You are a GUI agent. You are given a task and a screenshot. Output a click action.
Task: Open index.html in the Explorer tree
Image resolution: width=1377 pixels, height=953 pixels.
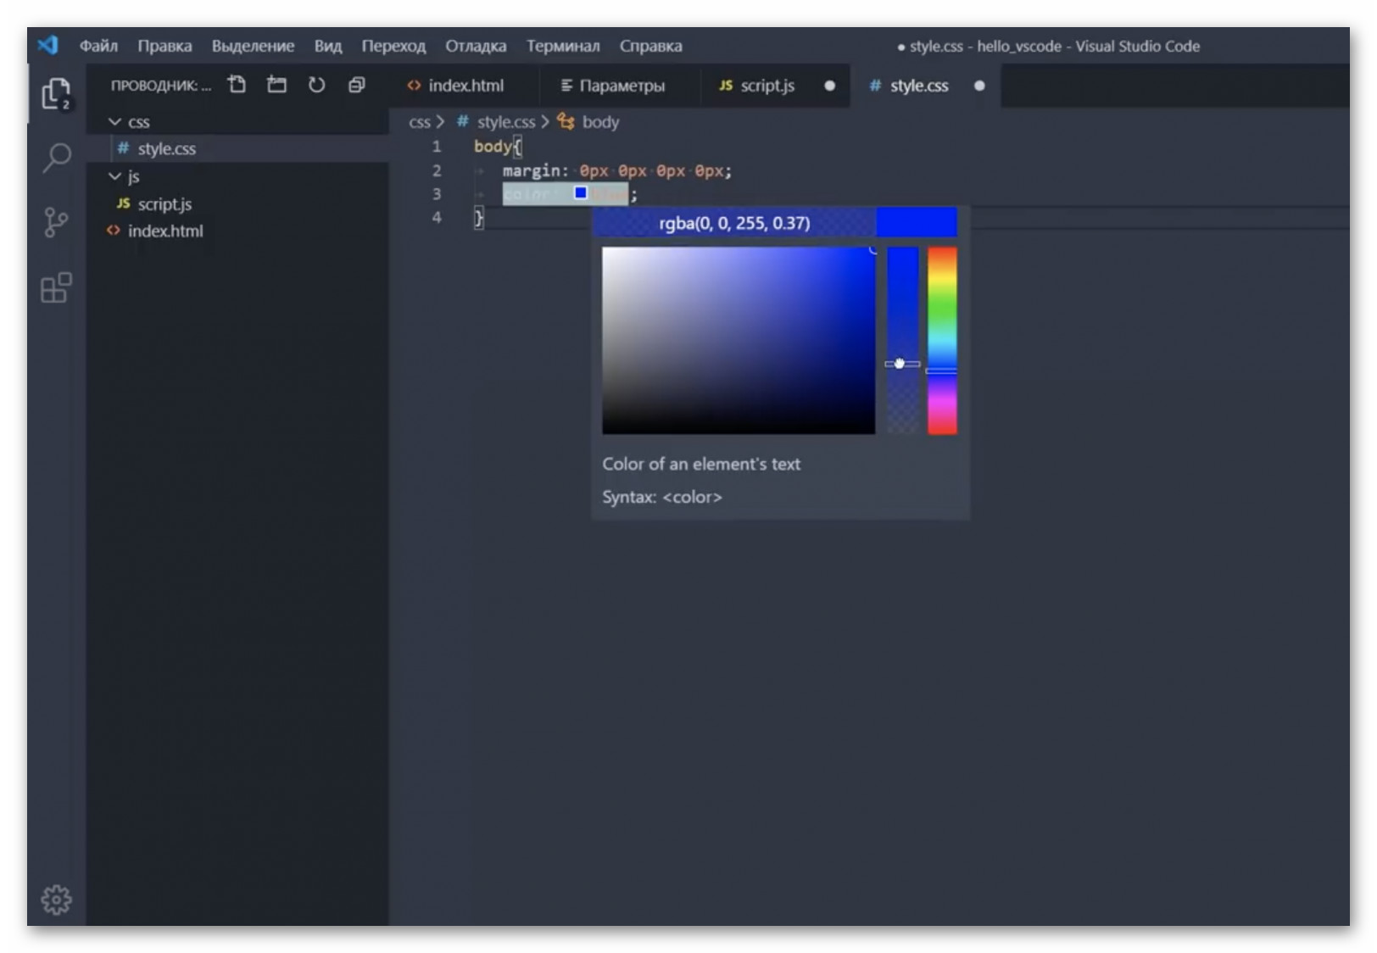click(x=237, y=231)
